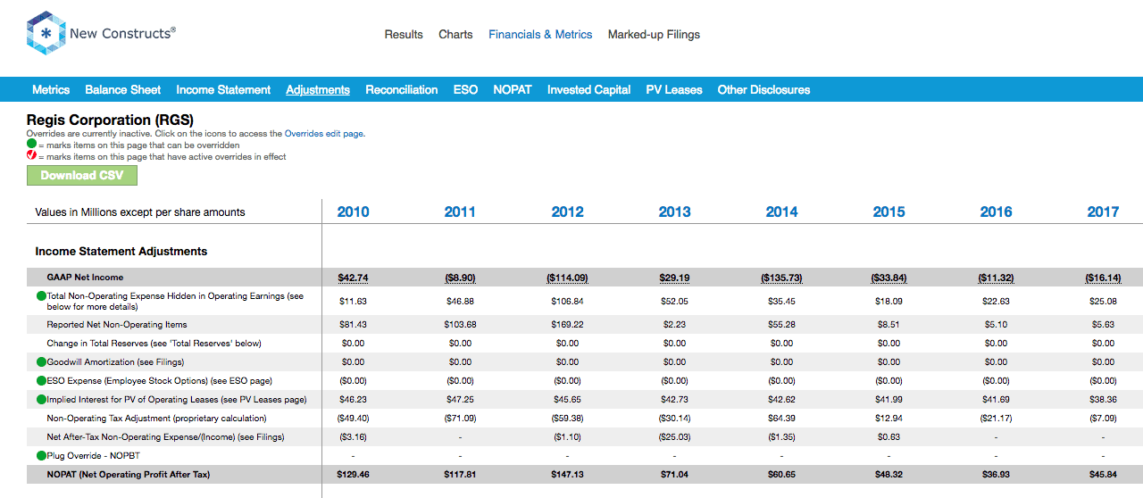Click the GAAP Net Income row label
This screenshot has height=498, width=1143.
tap(86, 278)
